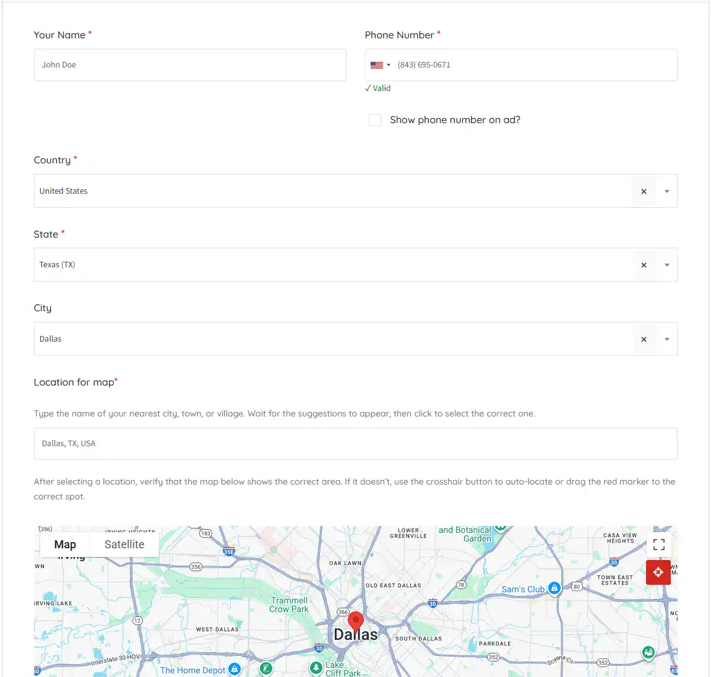This screenshot has width=711, height=677.
Task: Open the Country dropdown arrow
Action: (667, 191)
